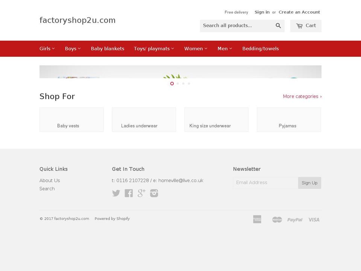
Task: Open the About Us footer link
Action: pyautogui.click(x=50, y=180)
